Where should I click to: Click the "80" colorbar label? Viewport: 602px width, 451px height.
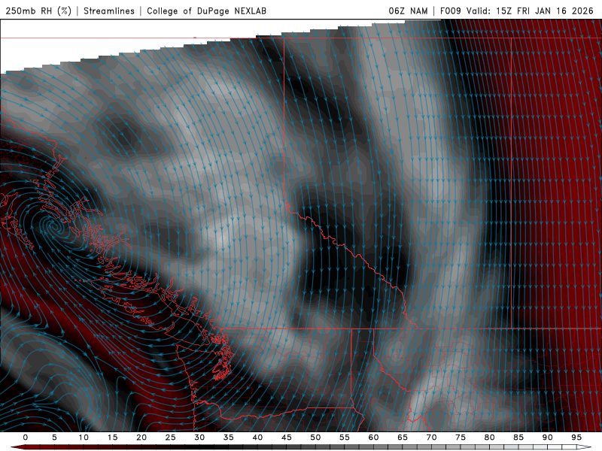pyautogui.click(x=489, y=437)
